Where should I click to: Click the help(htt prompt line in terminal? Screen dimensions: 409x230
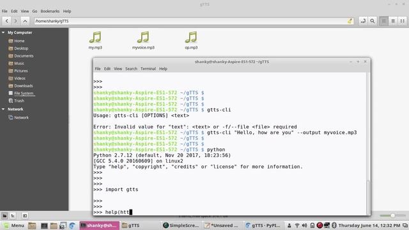pos(112,212)
